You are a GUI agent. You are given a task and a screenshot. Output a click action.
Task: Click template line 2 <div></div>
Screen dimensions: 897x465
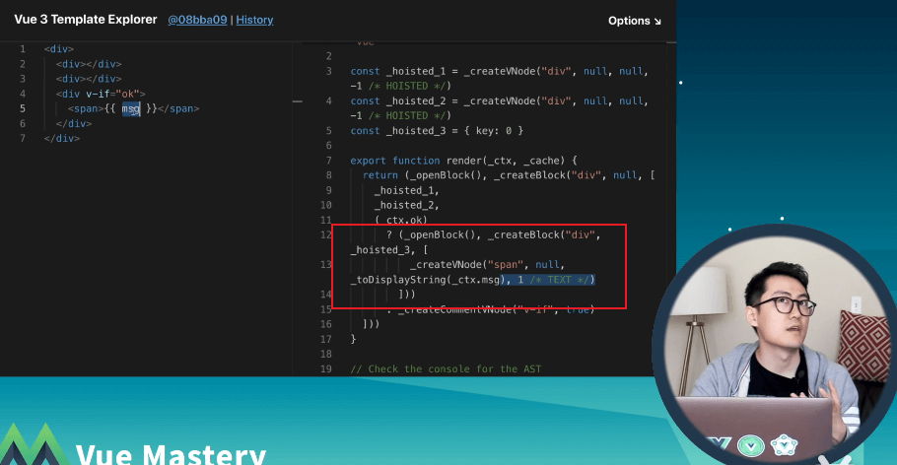pyautogui.click(x=89, y=64)
